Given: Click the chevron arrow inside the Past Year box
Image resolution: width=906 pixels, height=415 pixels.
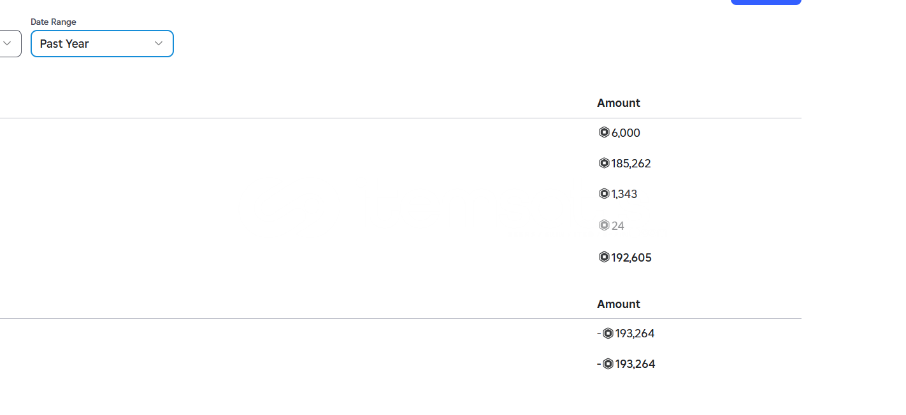Looking at the screenshot, I should (x=159, y=43).
